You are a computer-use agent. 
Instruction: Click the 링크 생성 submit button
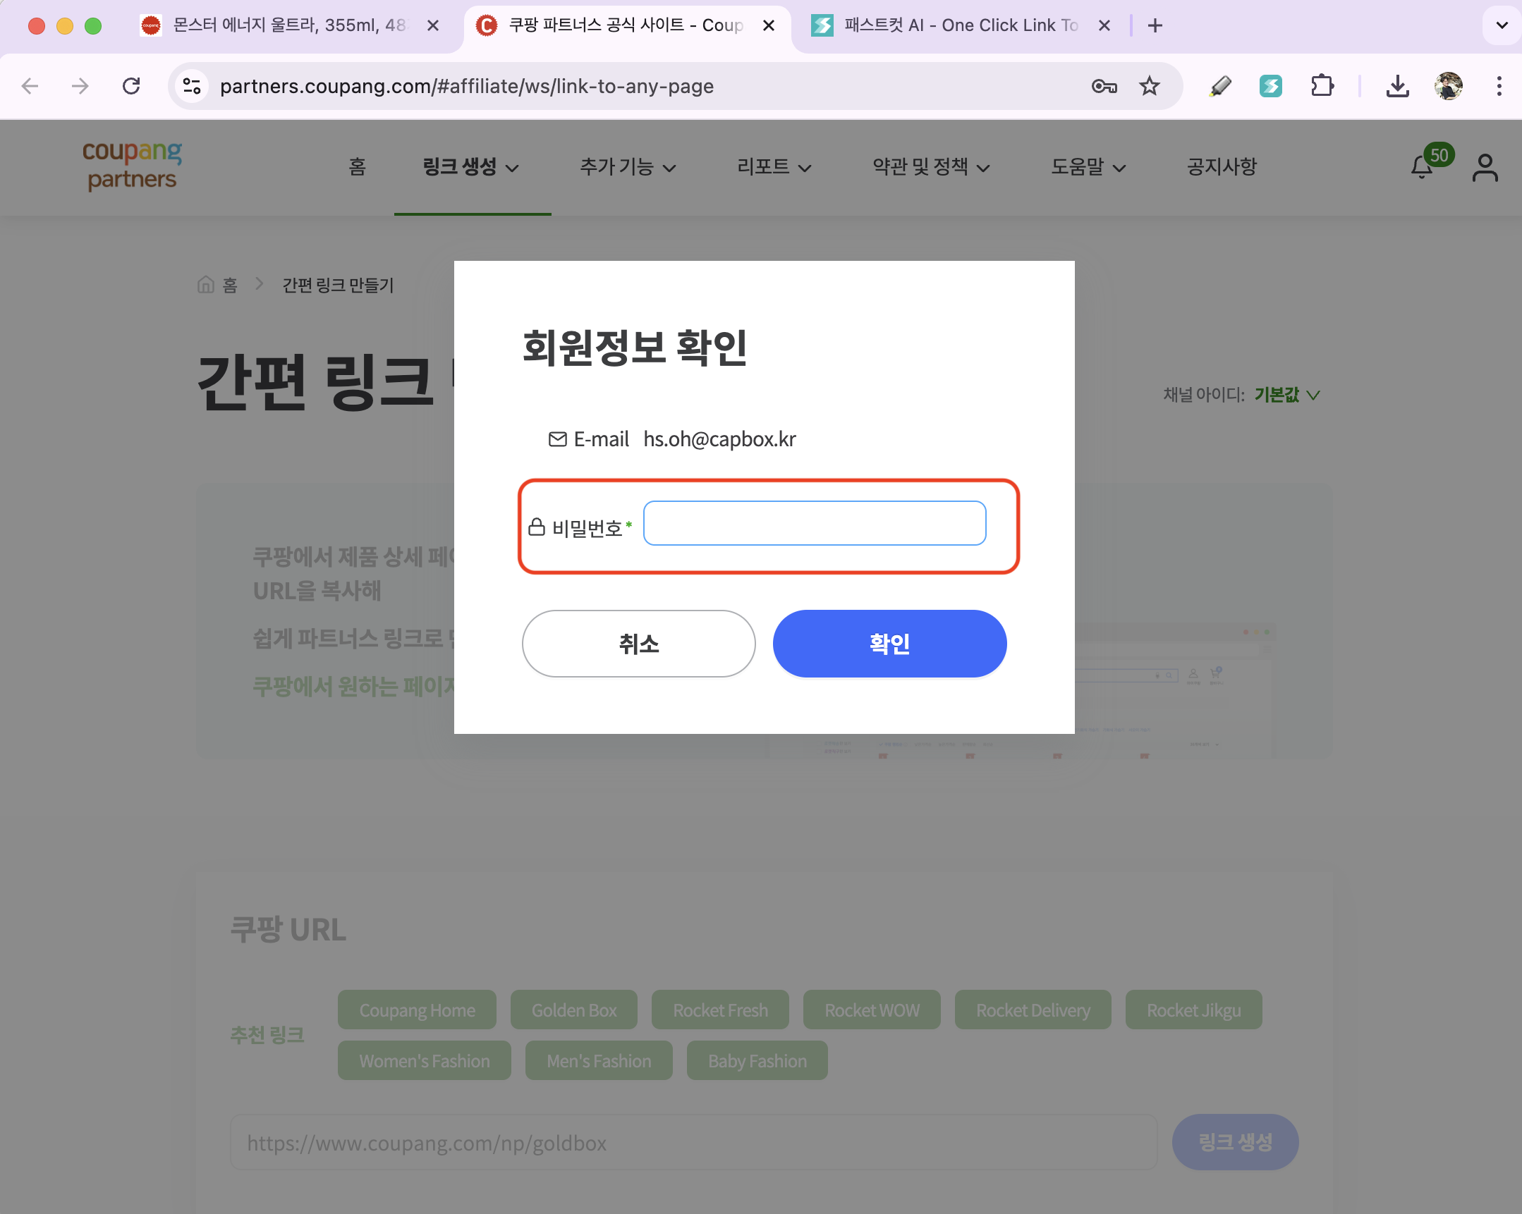[x=1236, y=1142]
